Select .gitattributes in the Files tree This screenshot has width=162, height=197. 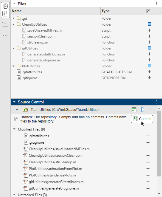[32, 72]
